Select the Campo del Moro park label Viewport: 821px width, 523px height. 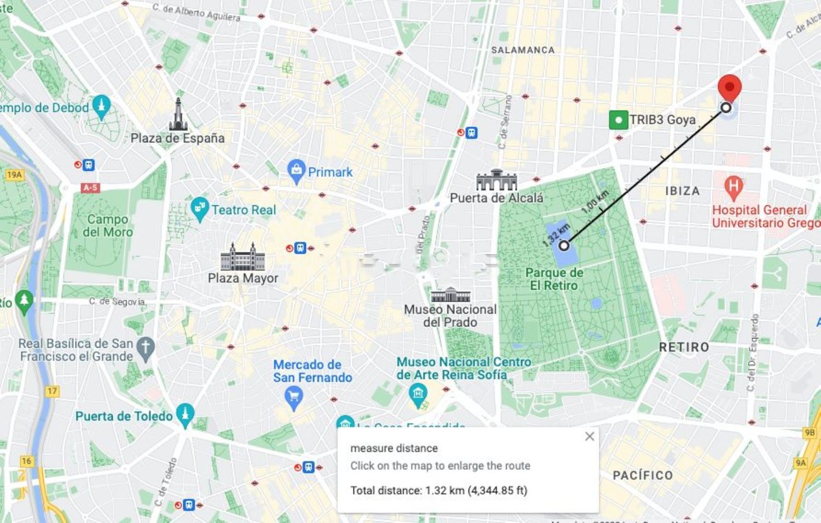(x=108, y=225)
